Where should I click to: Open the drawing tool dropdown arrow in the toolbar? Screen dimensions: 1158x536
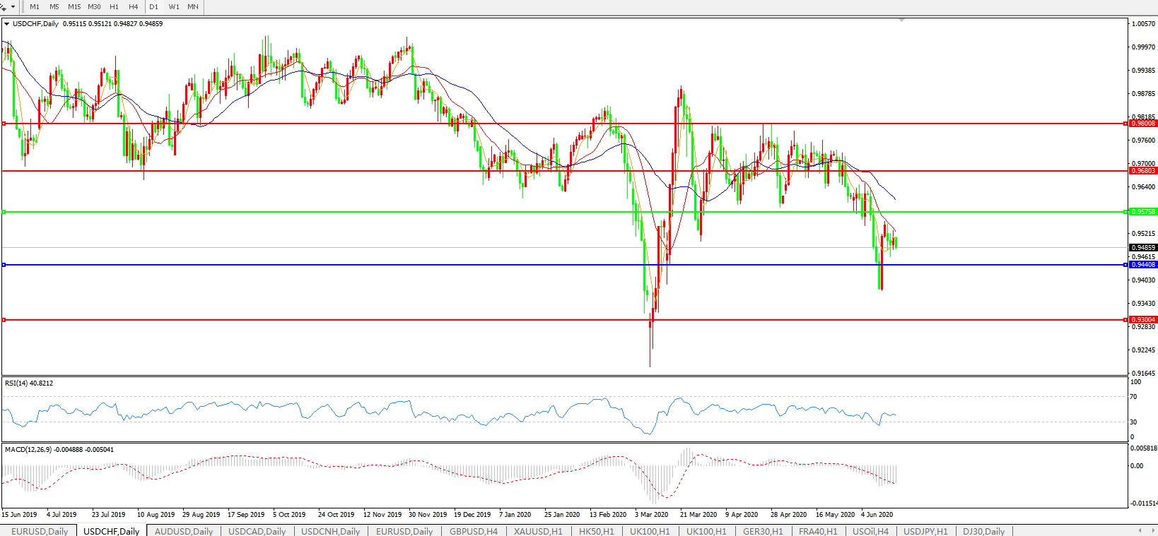pos(13,7)
